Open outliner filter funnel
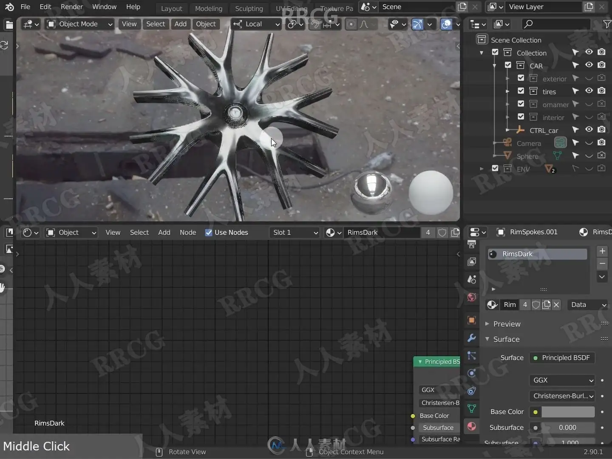612x459 pixels. 607,24
